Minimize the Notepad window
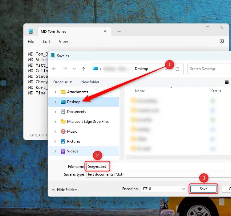 point(194,28)
